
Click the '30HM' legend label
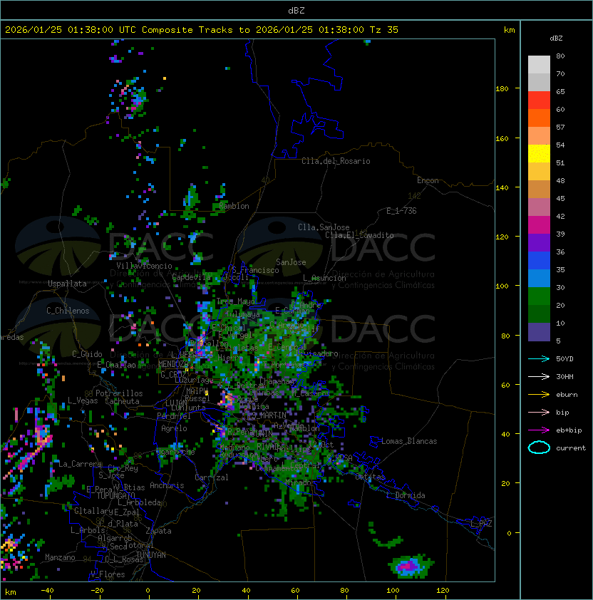click(x=564, y=376)
